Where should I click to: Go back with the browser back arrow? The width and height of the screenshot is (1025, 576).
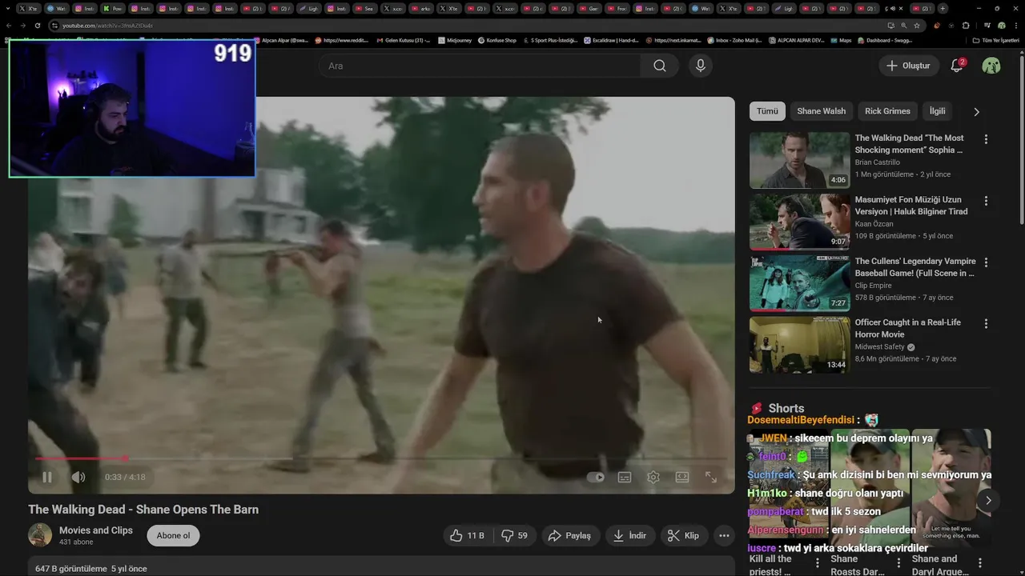tap(9, 26)
